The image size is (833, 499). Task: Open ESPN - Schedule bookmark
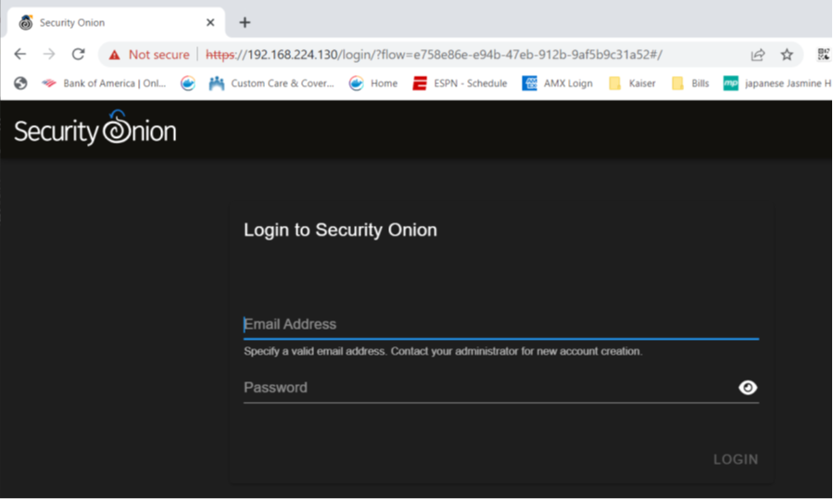point(460,83)
